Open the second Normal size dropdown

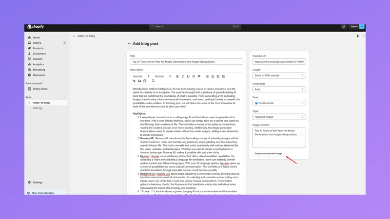pos(162,76)
